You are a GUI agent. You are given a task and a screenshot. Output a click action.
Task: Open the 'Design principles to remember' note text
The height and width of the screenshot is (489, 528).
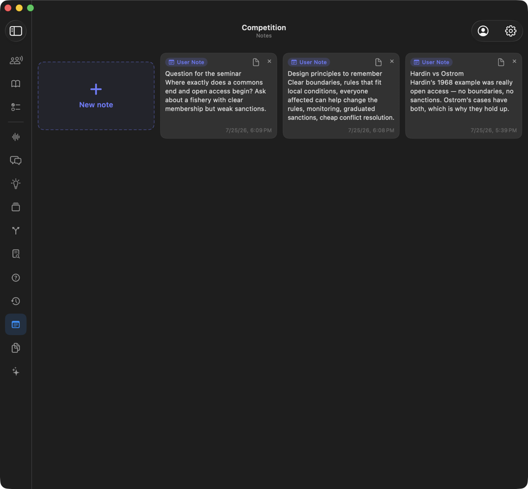pyautogui.click(x=341, y=96)
